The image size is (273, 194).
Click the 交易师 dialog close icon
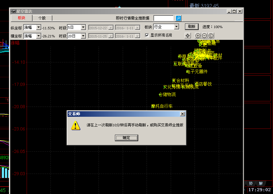183,113
